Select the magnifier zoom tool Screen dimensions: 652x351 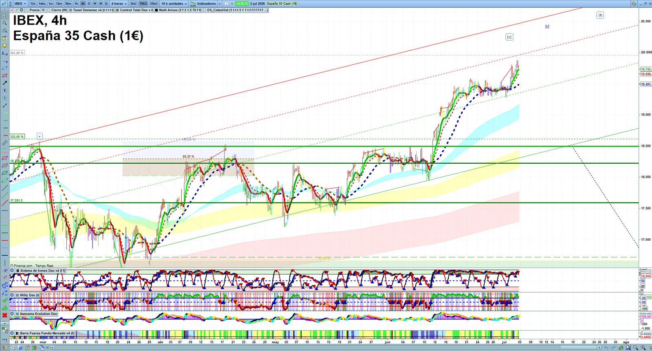[x=5, y=23]
